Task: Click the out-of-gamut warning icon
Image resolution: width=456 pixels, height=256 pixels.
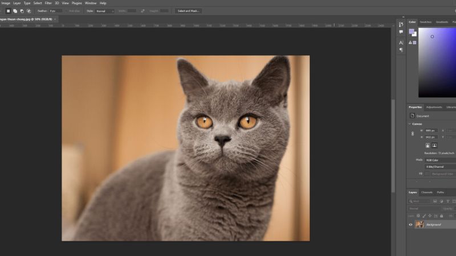Action: pos(410,43)
